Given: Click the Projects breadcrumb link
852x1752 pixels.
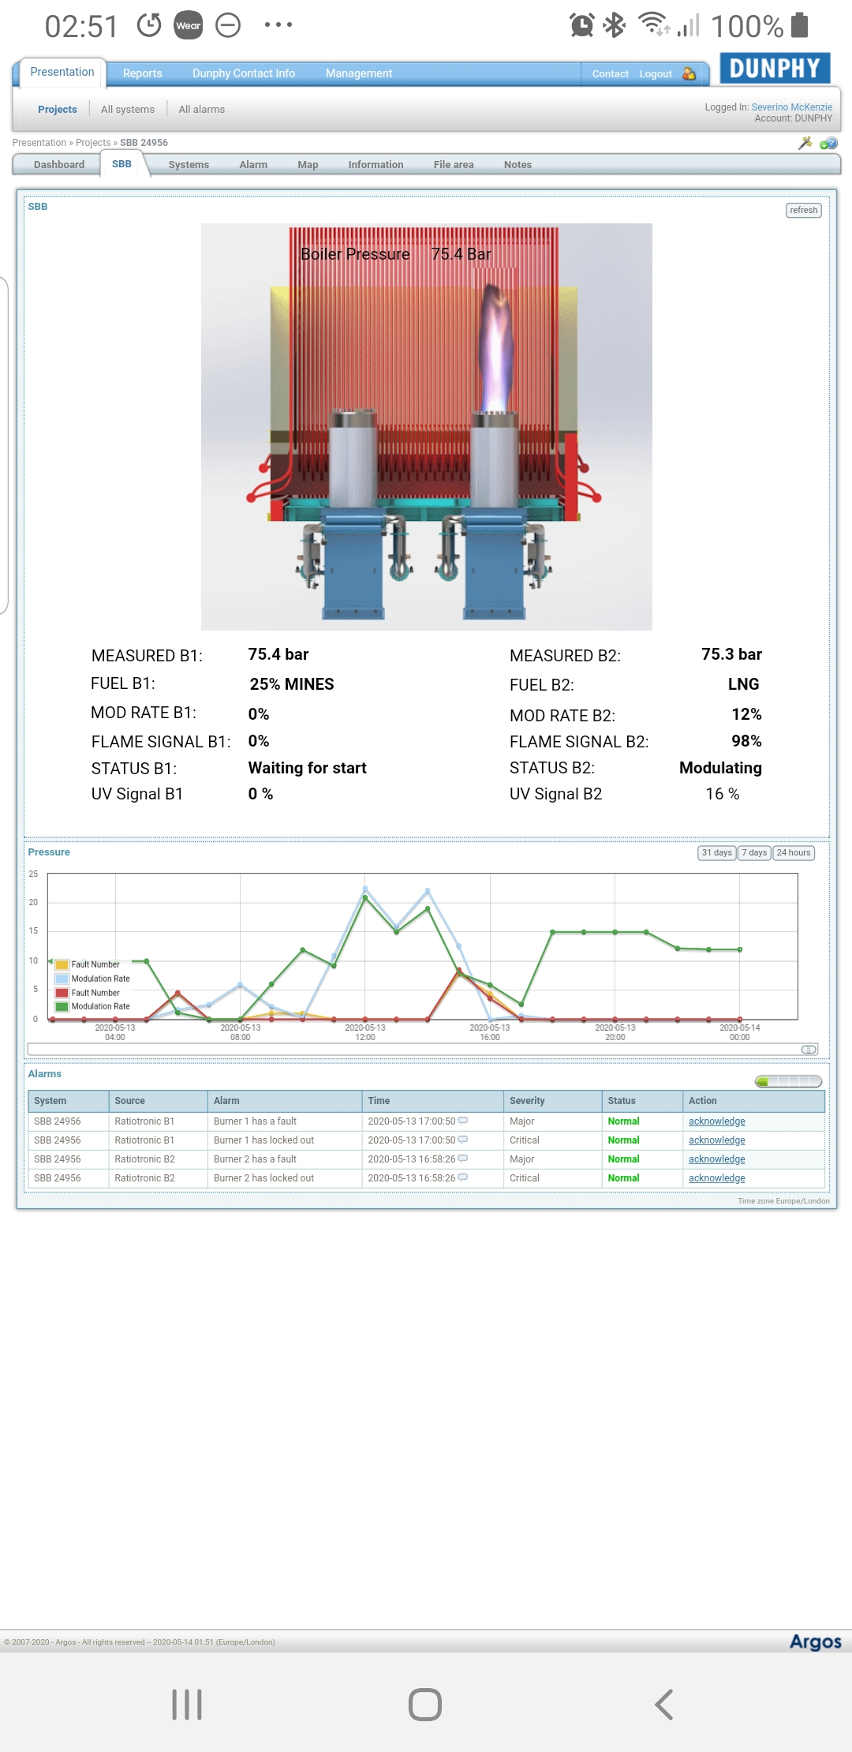Looking at the screenshot, I should tap(93, 143).
